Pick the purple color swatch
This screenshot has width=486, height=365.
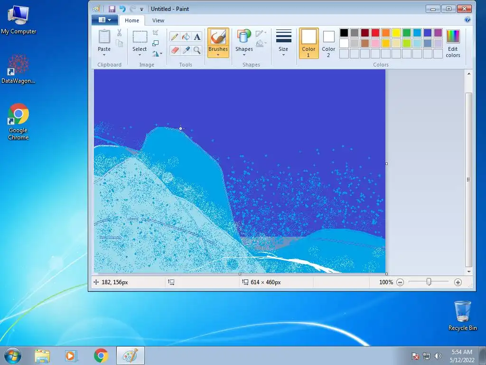[438, 33]
